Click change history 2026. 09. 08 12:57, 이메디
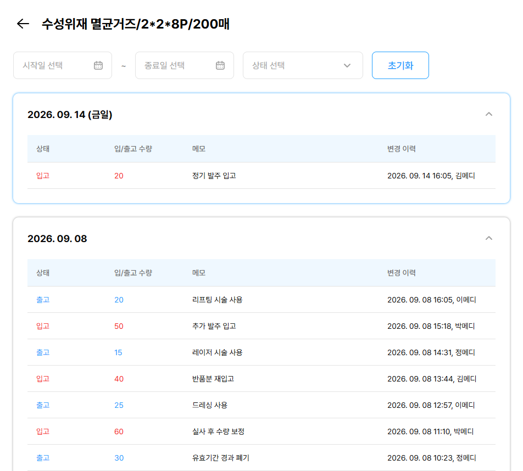523x471 pixels. coord(431,405)
